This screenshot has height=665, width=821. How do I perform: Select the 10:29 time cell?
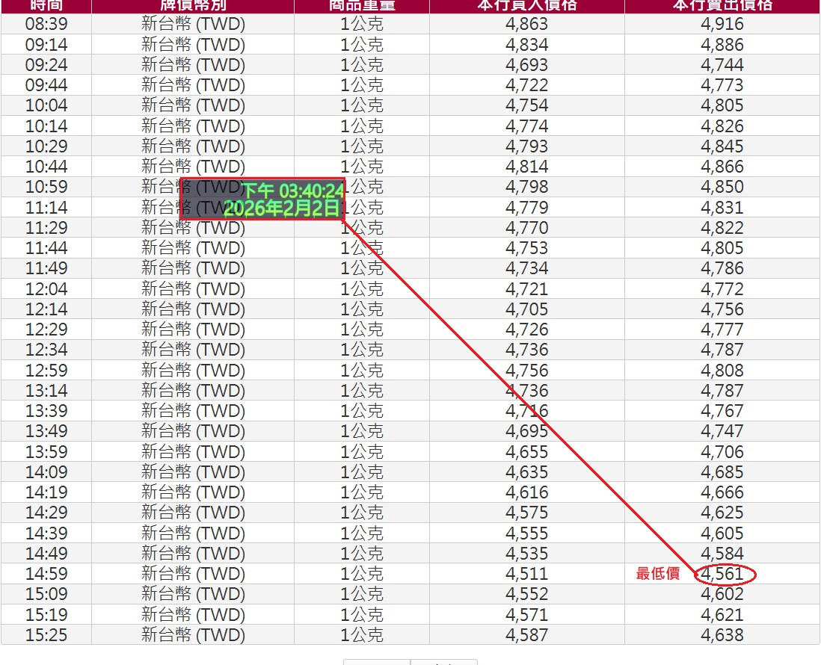(46, 146)
